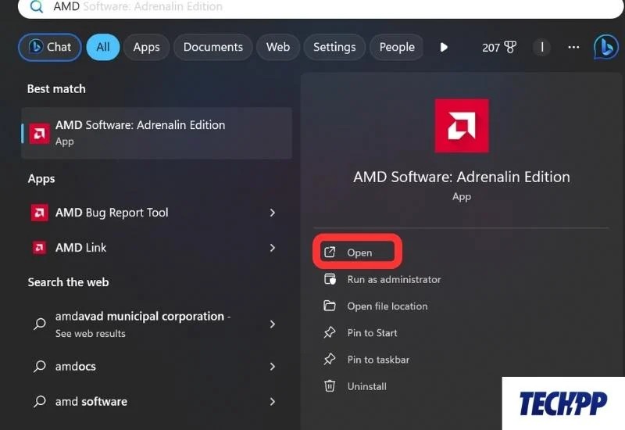Open Bing Chat button

[49, 47]
